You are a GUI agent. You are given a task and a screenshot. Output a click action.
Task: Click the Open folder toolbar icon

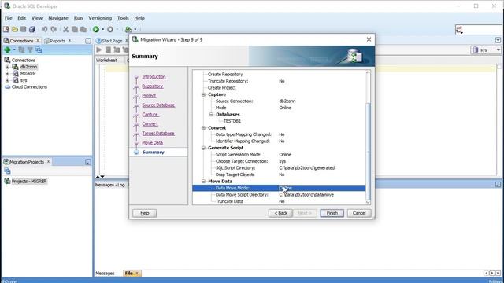pos(15,30)
